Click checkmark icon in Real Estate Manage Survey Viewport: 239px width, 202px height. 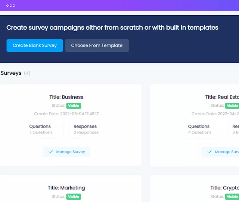[209, 152]
